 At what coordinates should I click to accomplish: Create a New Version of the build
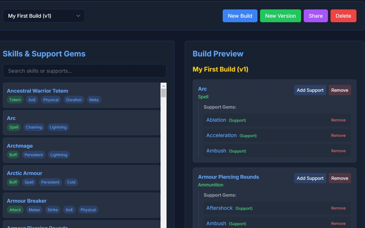pos(281,16)
